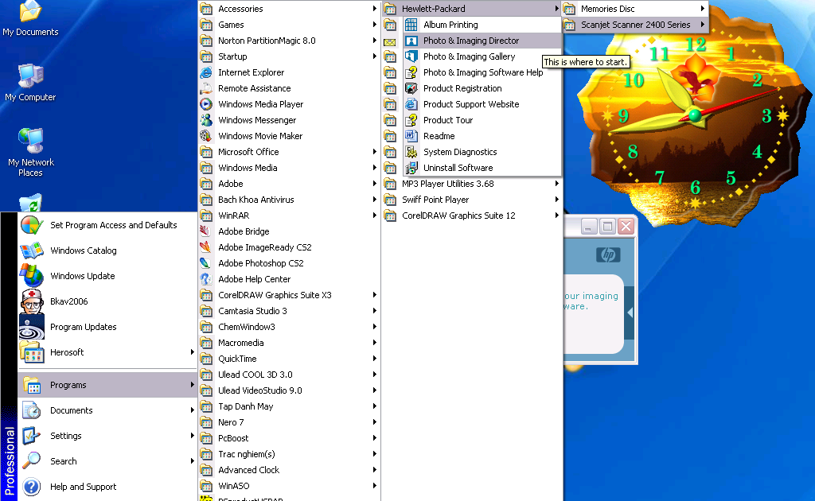Expand the Swiff Point Player submenu arrow
815x501 pixels.
click(x=556, y=200)
